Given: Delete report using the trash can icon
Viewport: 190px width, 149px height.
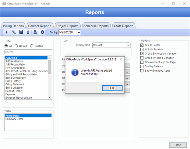Looking at the screenshot, I should pyautogui.click(x=28, y=32).
